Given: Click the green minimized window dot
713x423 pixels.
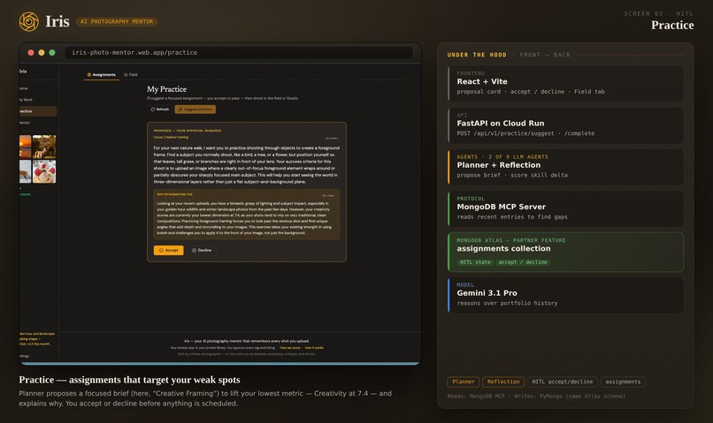Looking at the screenshot, I should 52,53.
